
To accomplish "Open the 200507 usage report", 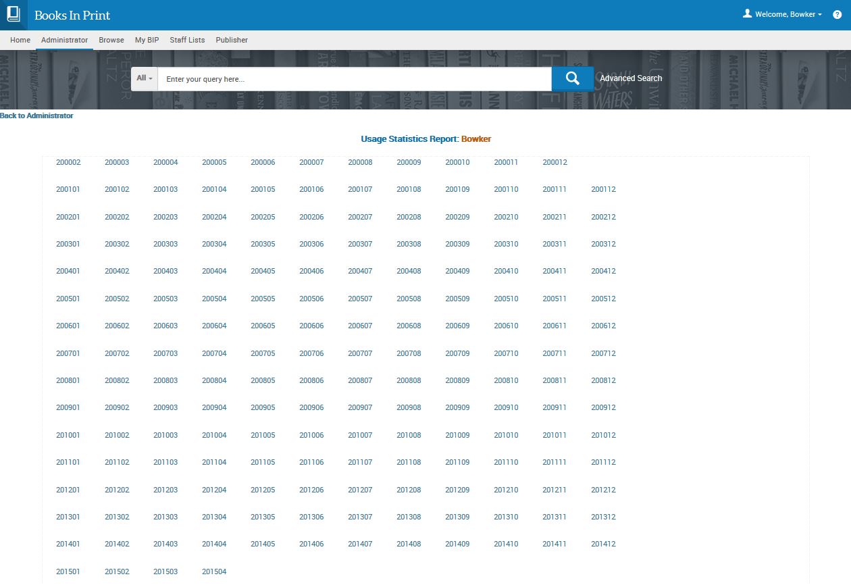I will coord(360,299).
